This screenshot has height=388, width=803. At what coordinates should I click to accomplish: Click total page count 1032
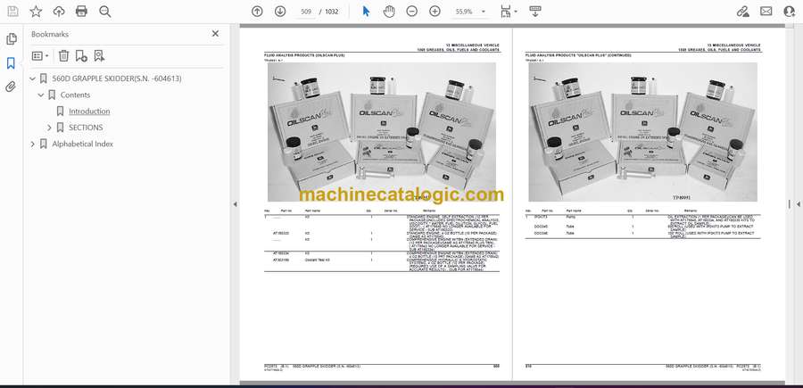332,12
